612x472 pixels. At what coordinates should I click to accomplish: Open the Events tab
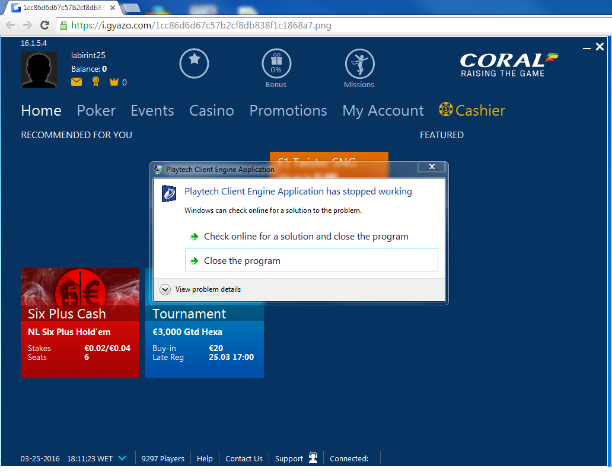point(152,110)
